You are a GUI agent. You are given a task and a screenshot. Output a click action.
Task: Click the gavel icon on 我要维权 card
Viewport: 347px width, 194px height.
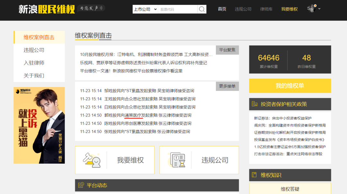[92, 160]
